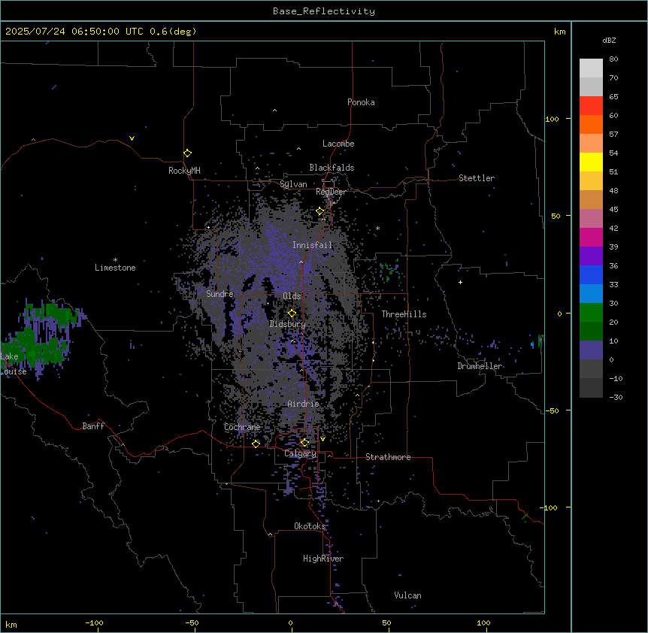Pick the red 65-60 dBZ legend swatch

(x=591, y=106)
